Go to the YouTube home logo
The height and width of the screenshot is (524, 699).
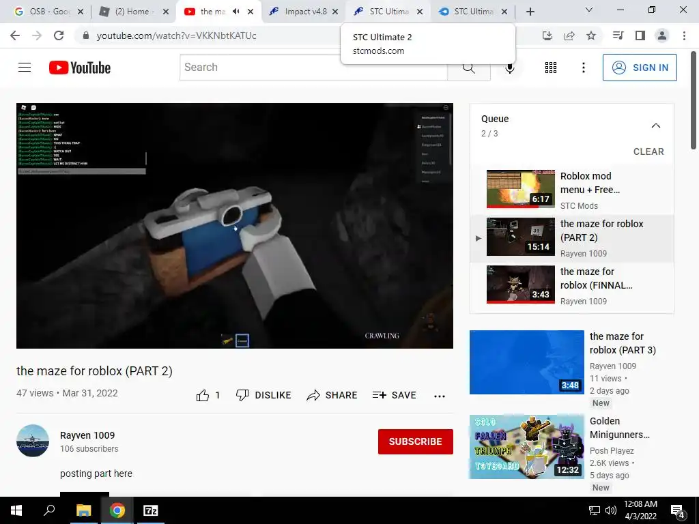tap(80, 68)
